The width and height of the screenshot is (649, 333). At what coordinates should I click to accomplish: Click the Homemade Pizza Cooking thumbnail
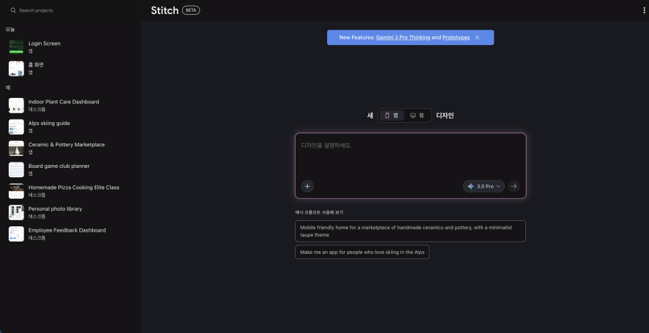tap(17, 191)
